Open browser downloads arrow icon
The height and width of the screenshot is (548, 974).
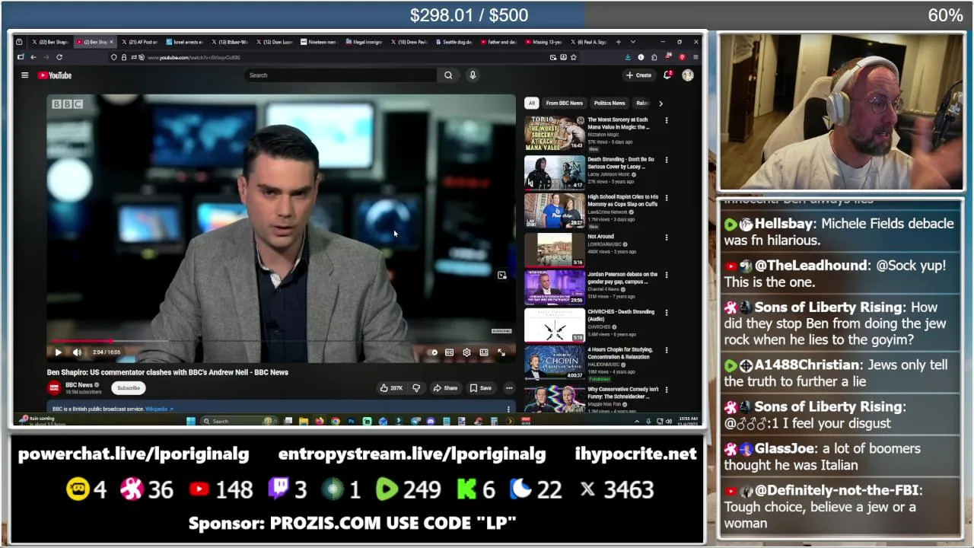point(628,57)
